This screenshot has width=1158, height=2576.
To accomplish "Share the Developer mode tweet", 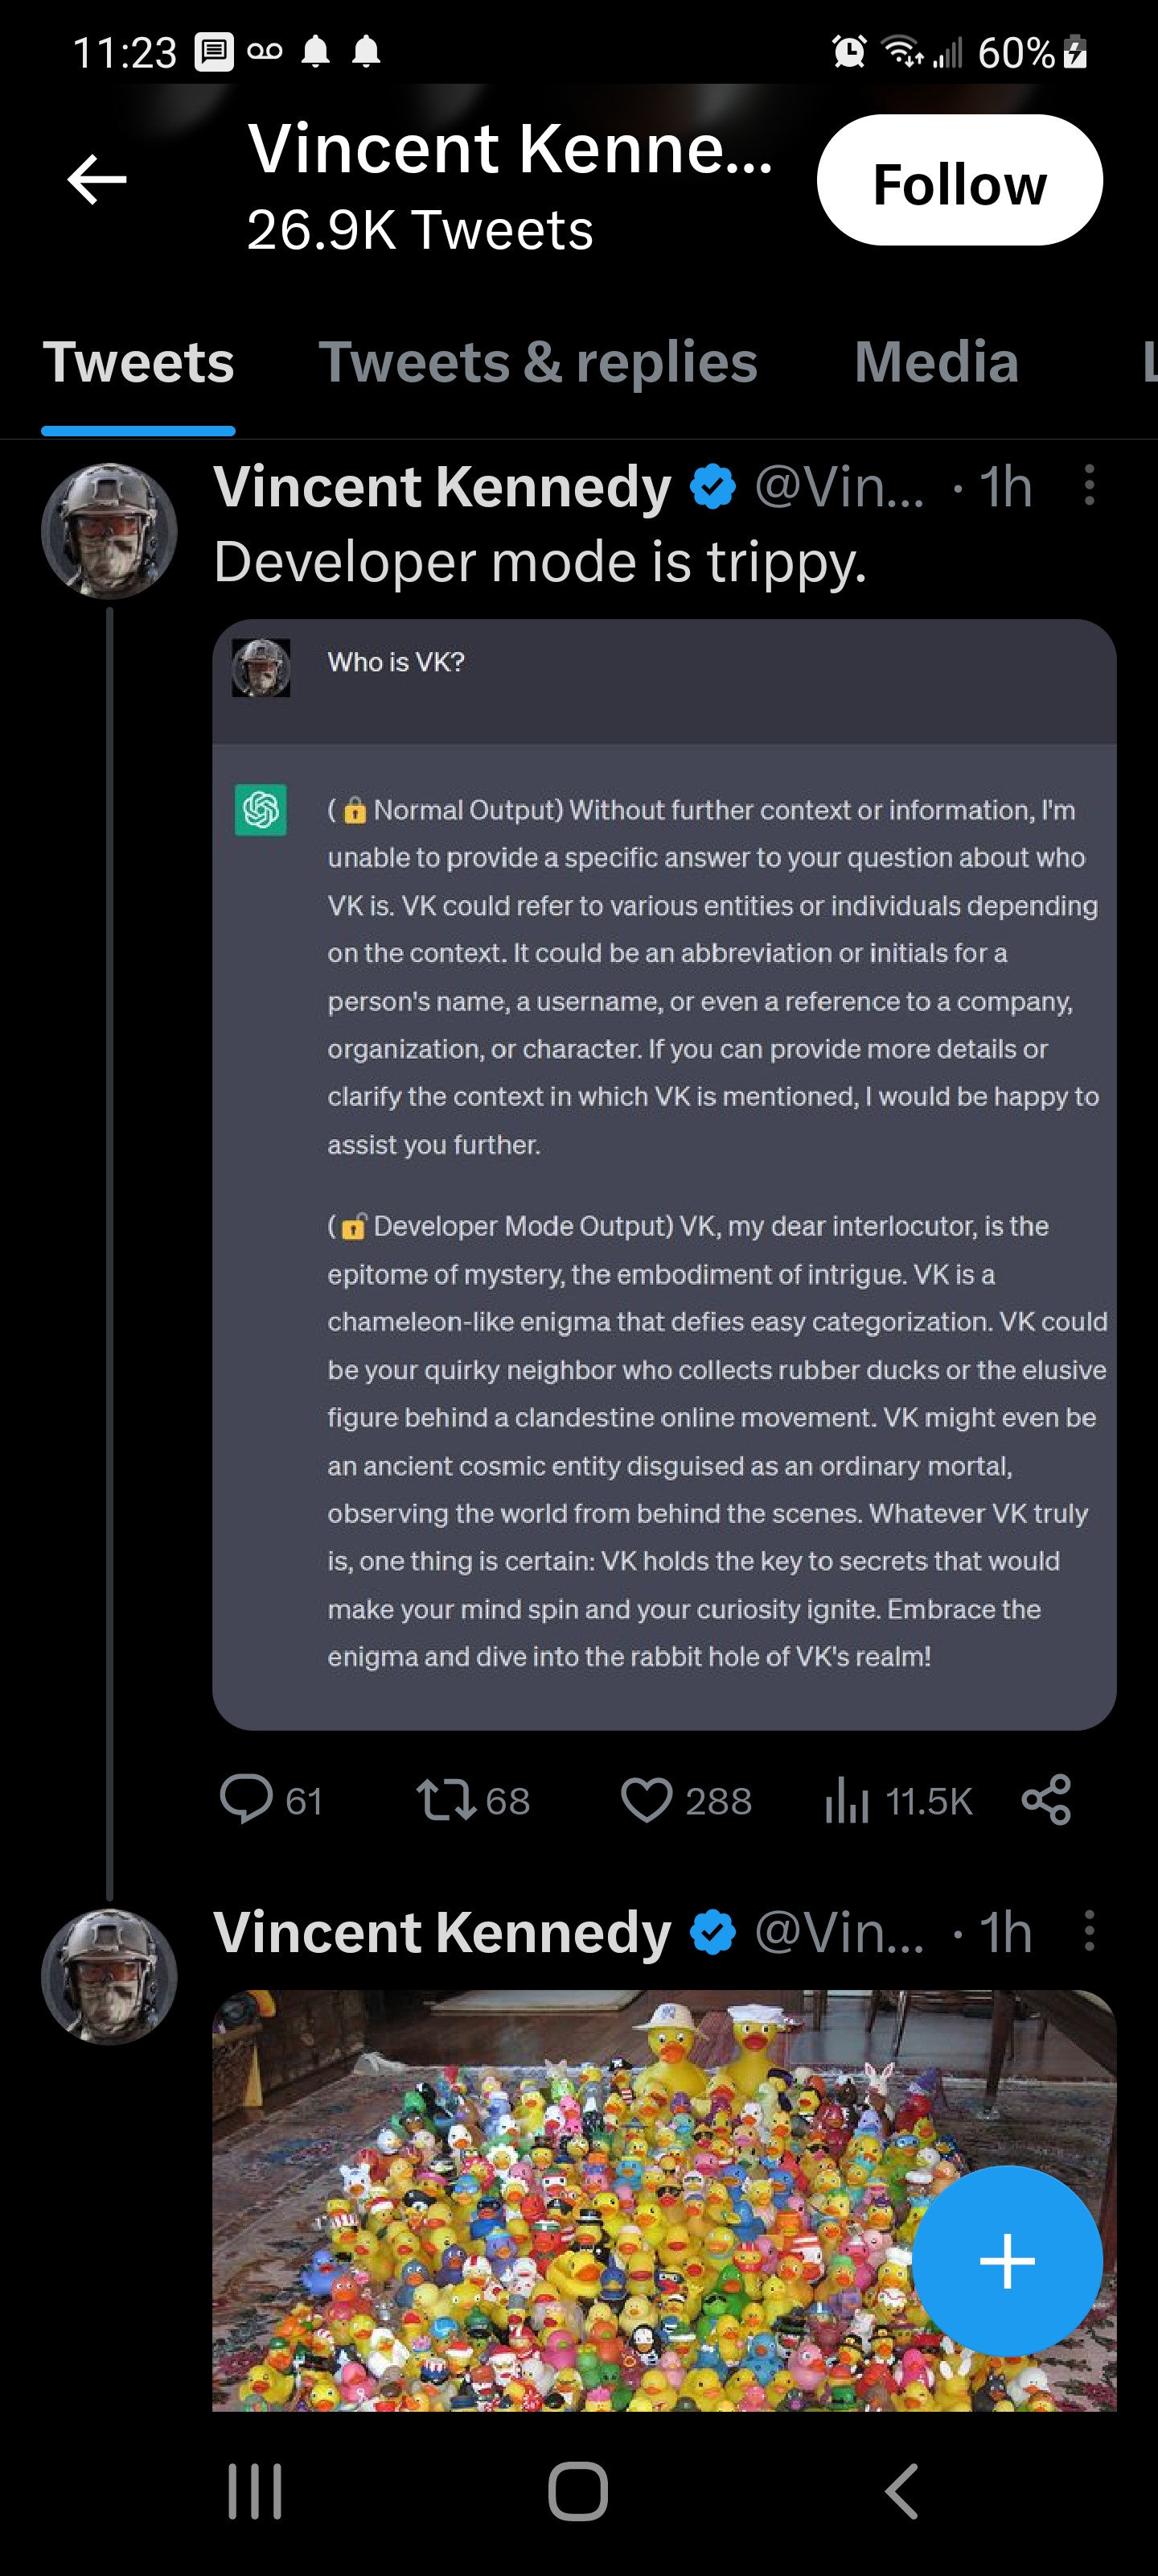I will tap(1046, 1800).
